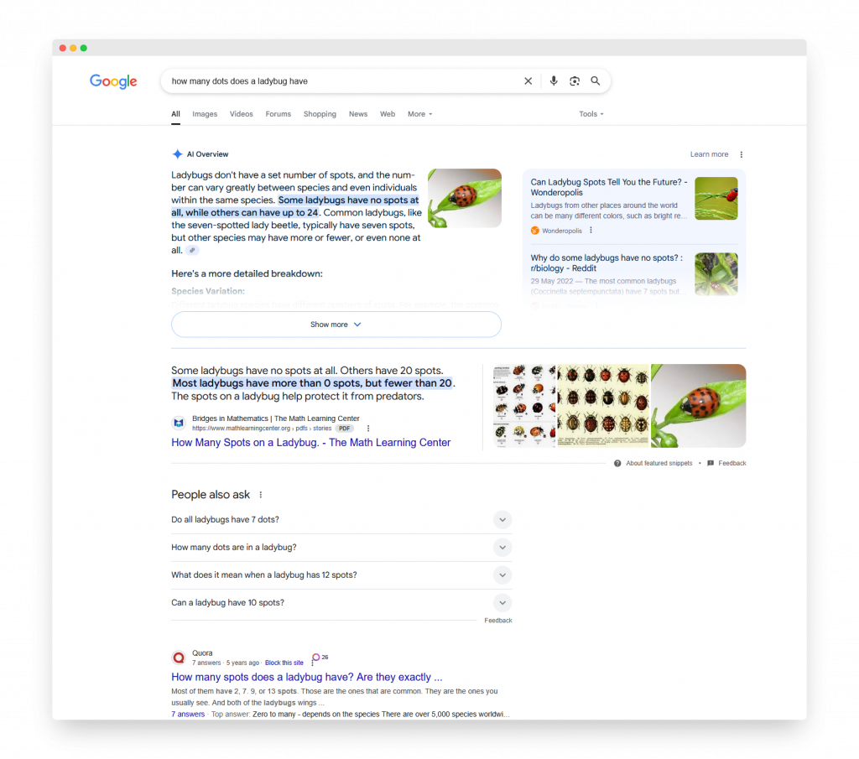Viewport: 859px width, 759px height.
Task: Open the Quora 'How many spots' result
Action: click(307, 677)
